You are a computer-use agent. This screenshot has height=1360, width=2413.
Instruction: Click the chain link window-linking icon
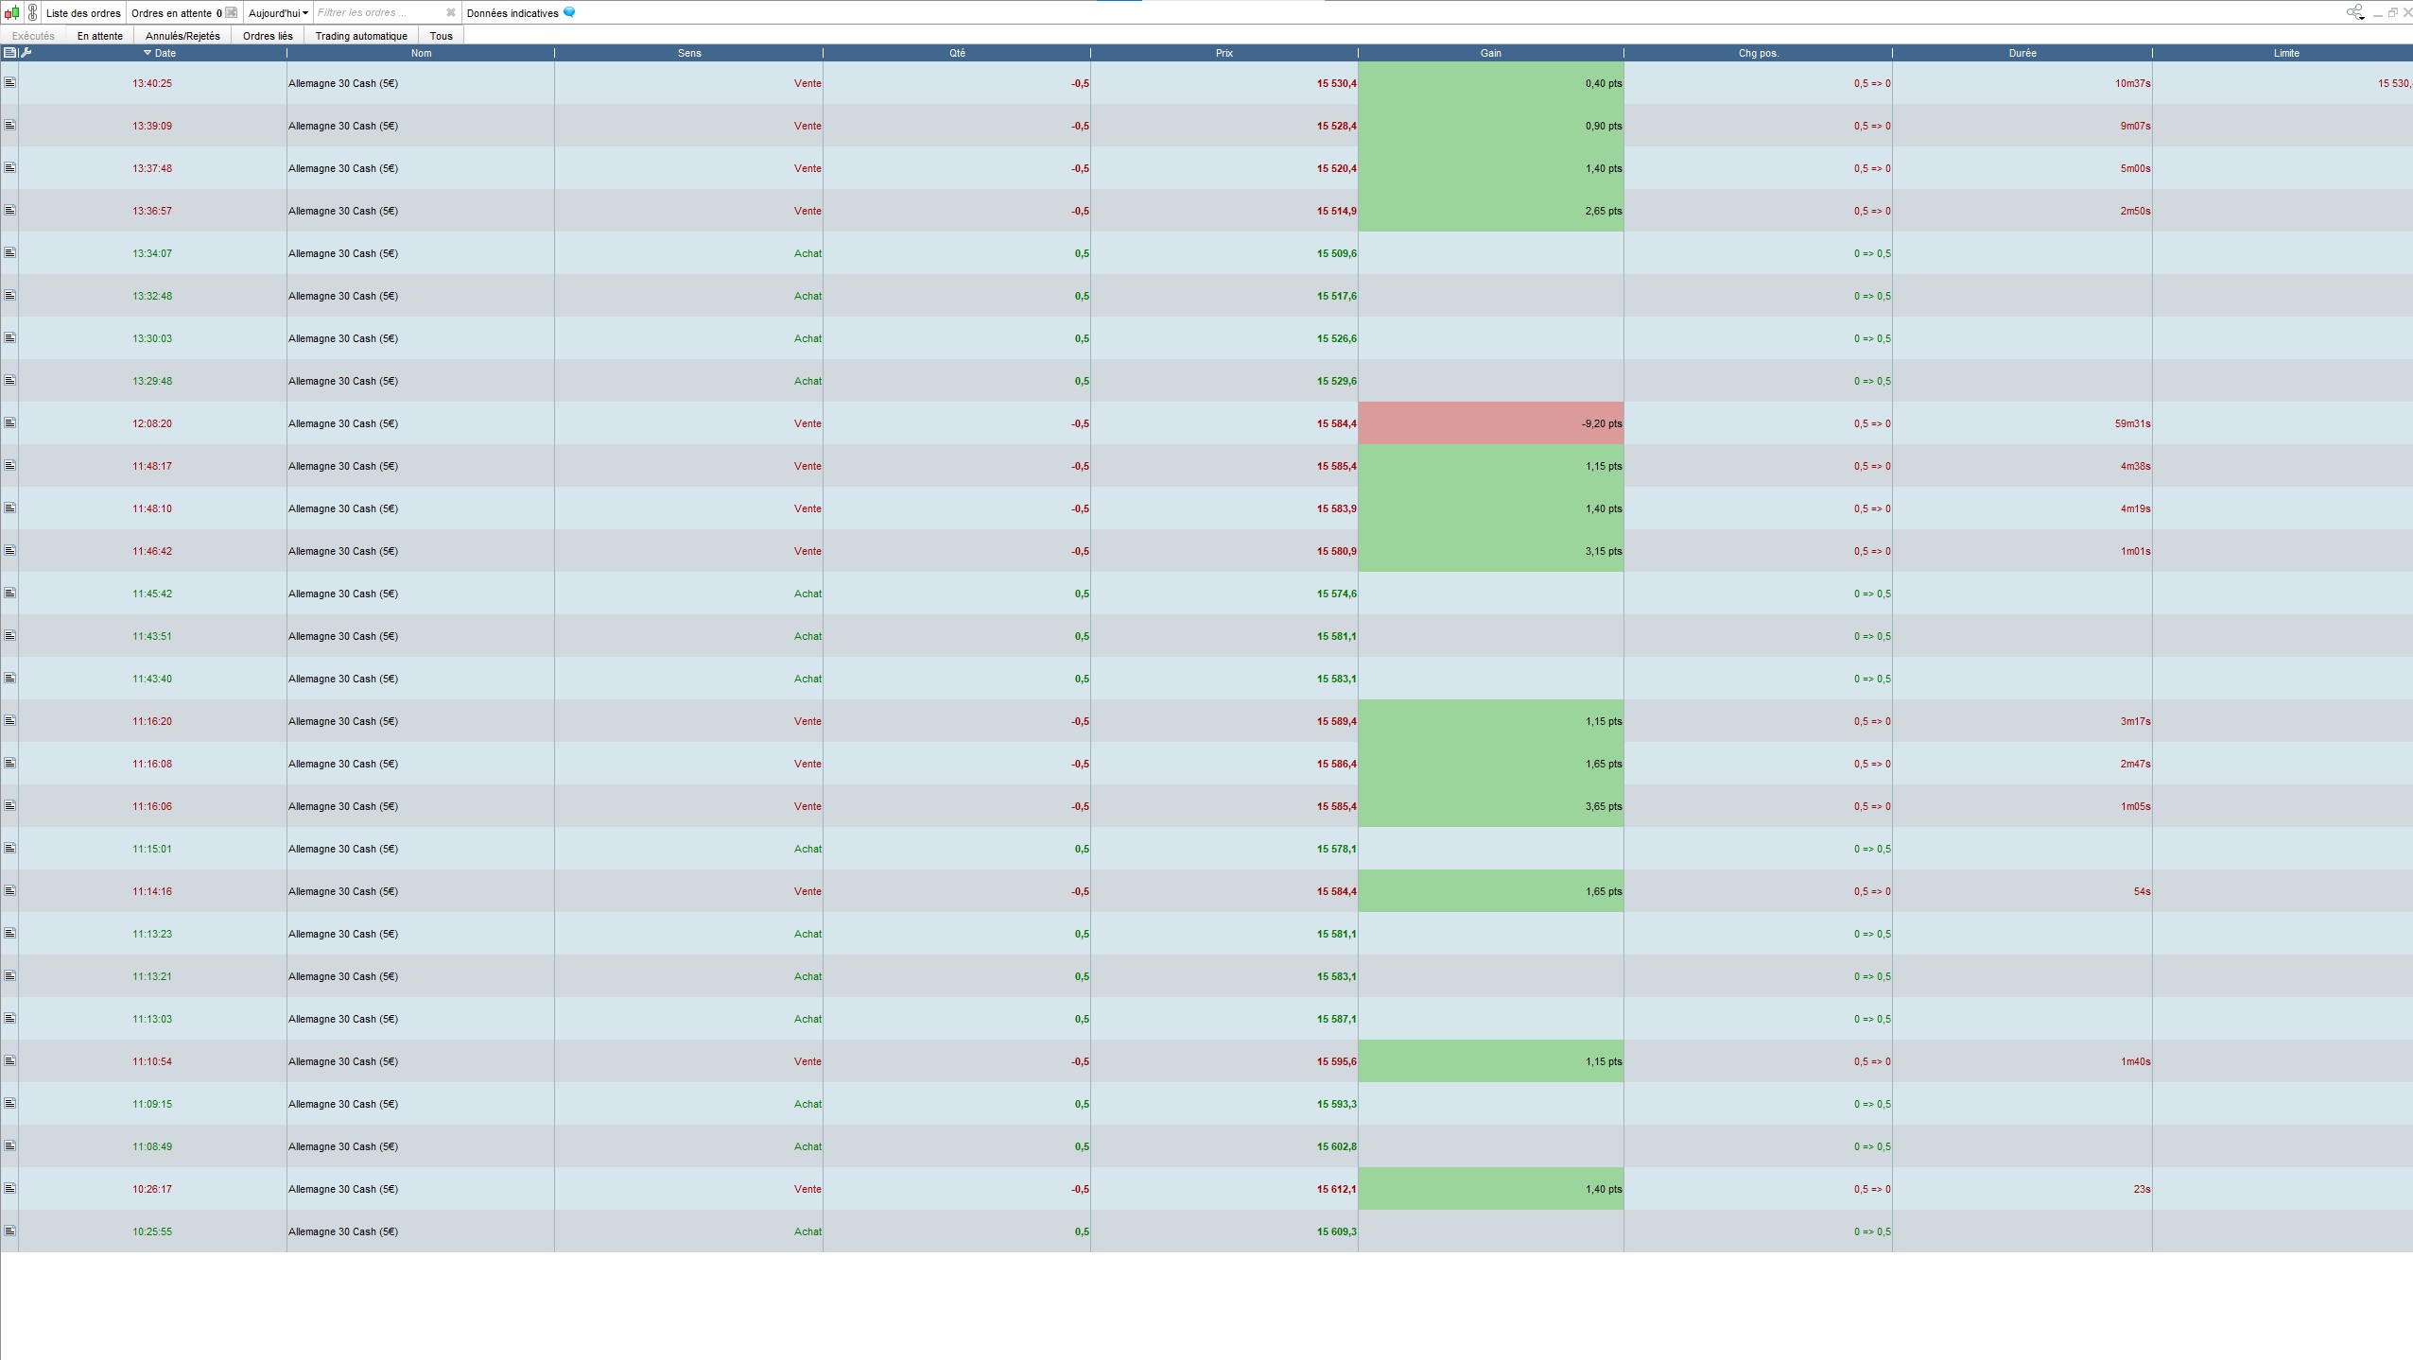pyautogui.click(x=32, y=13)
